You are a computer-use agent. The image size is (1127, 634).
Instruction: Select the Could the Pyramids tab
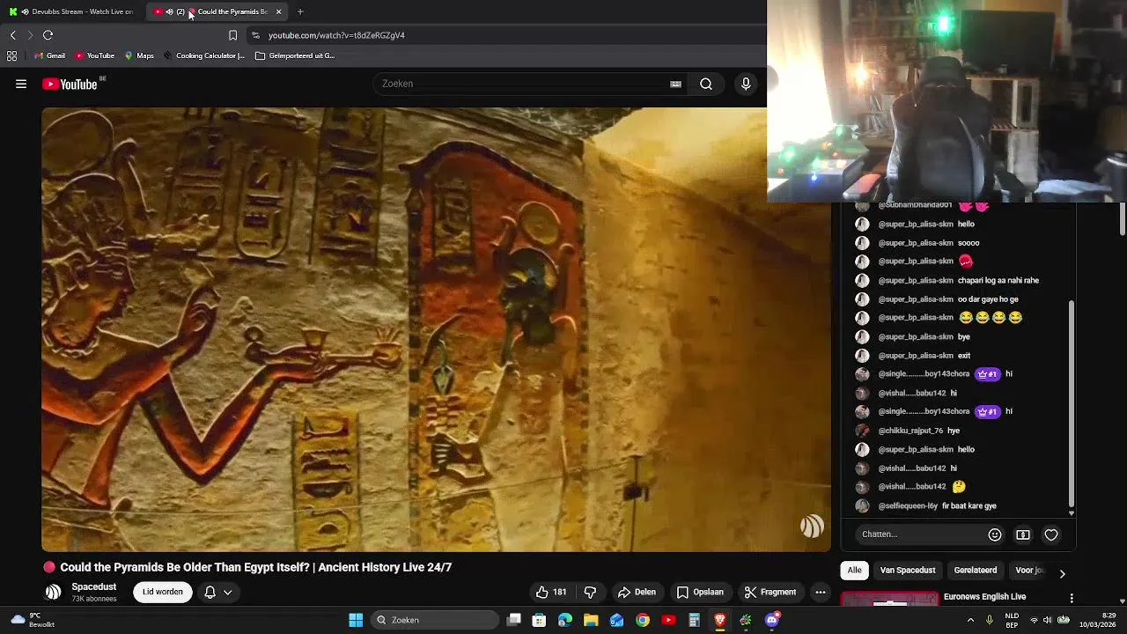click(218, 11)
